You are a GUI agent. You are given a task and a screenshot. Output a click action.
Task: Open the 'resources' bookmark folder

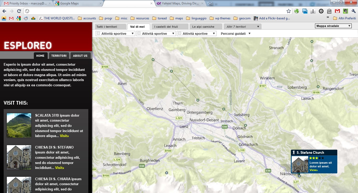click(140, 18)
